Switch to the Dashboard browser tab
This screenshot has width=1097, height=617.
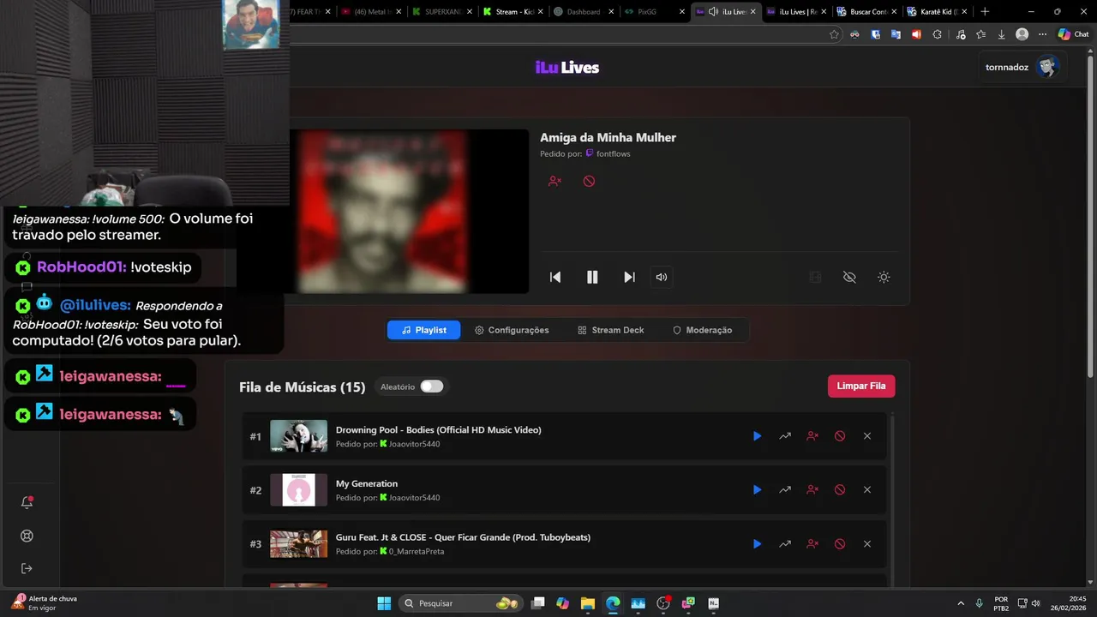[583, 12]
